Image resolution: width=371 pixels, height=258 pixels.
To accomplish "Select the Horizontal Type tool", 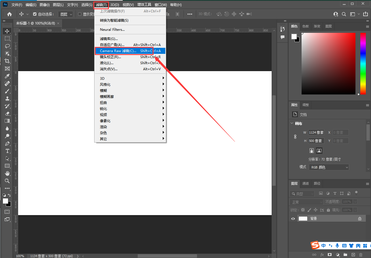I will click(7, 151).
